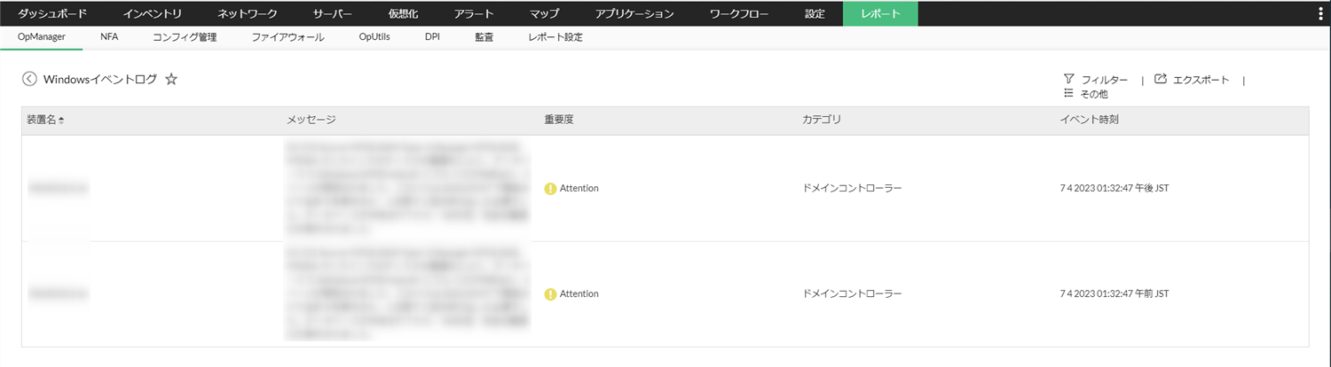Go to the アラート menu
The image size is (1331, 367).
coord(474,13)
